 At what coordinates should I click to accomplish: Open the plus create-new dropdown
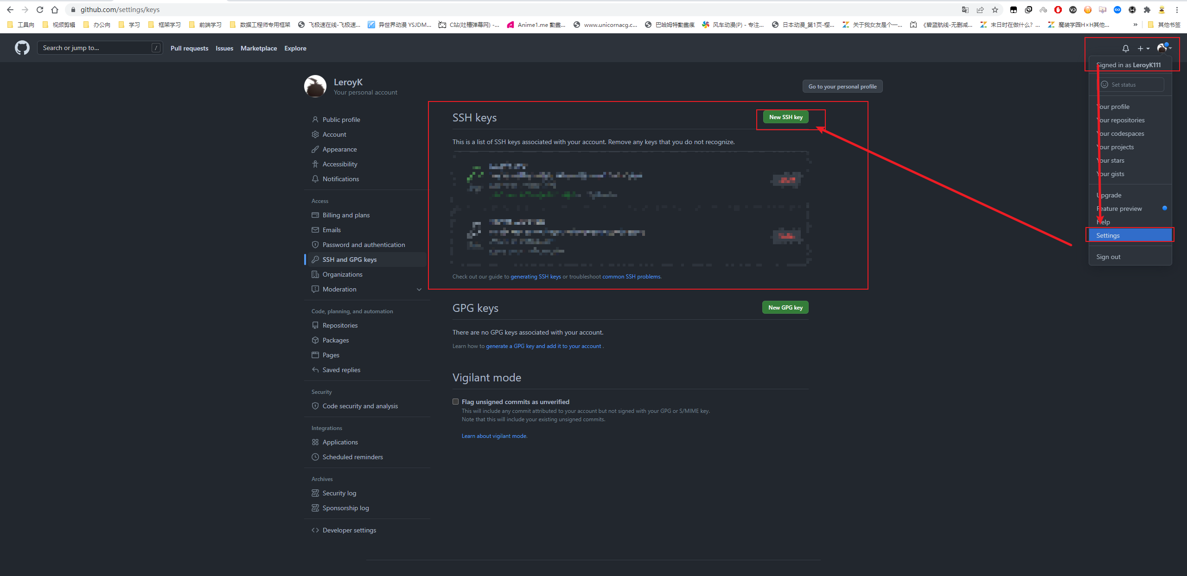(x=1143, y=48)
